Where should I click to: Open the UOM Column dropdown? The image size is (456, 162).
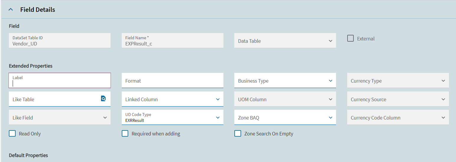click(285, 99)
